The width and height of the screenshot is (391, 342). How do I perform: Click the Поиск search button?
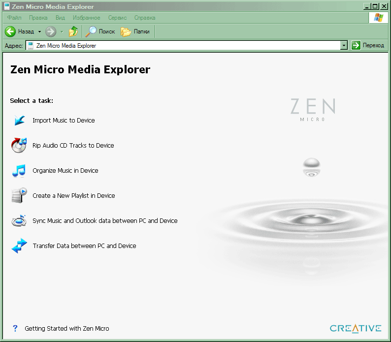tap(100, 31)
